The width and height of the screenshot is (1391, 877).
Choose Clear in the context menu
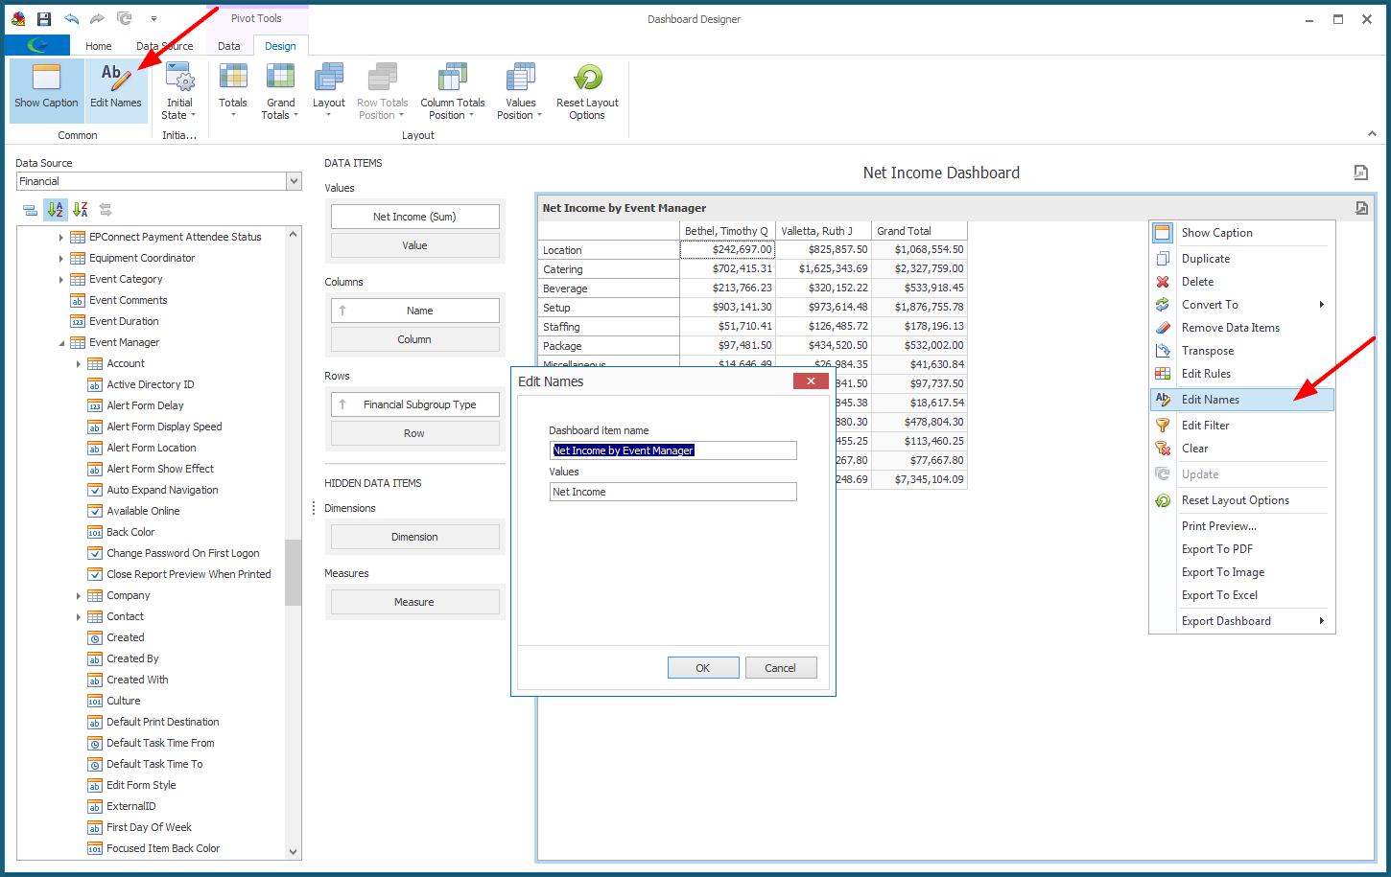[1242, 449]
